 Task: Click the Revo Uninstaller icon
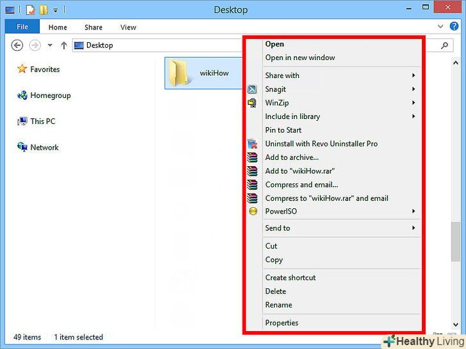[252, 144]
